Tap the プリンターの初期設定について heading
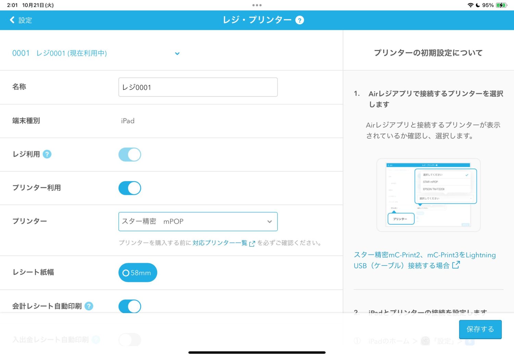The width and height of the screenshot is (514, 357). click(x=428, y=53)
